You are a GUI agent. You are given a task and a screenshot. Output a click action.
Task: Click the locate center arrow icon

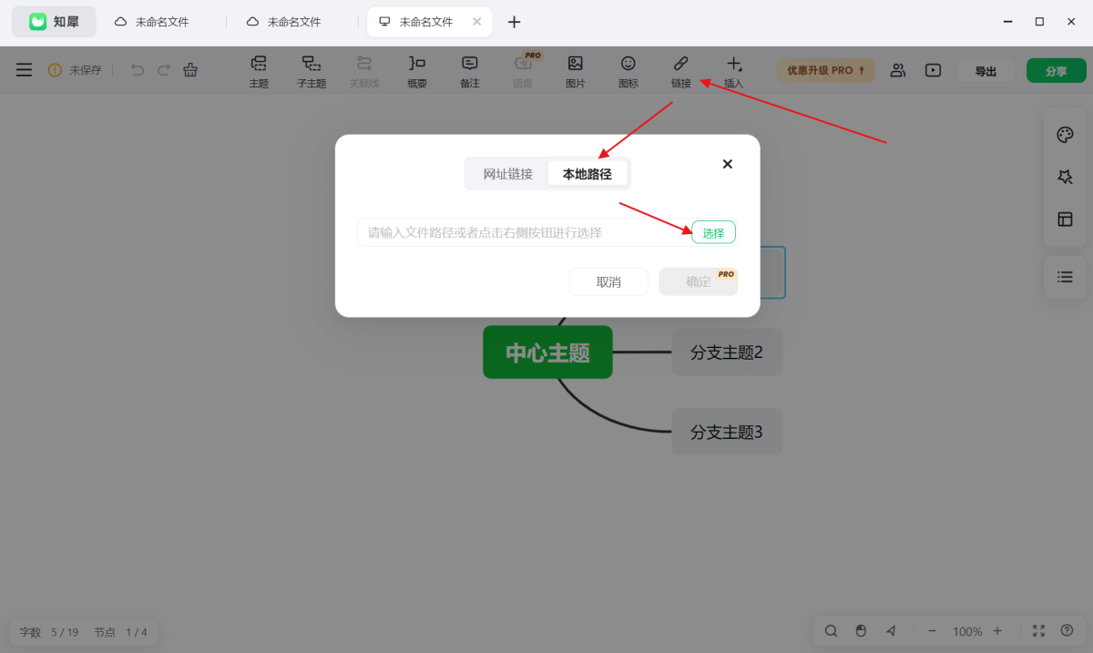click(891, 630)
